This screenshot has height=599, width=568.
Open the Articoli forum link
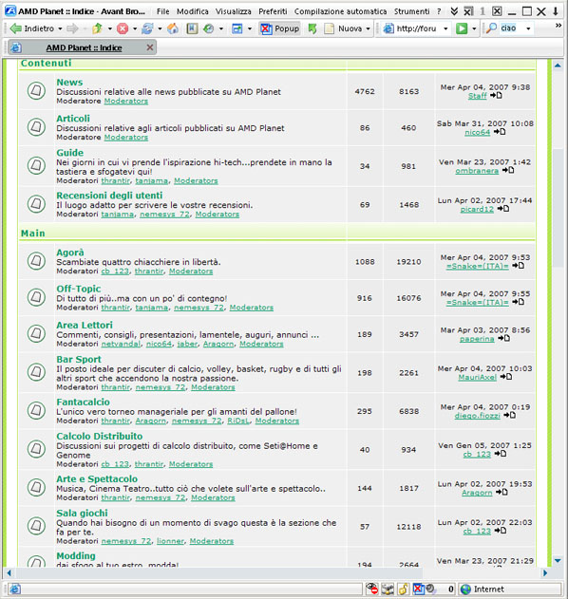tap(73, 119)
